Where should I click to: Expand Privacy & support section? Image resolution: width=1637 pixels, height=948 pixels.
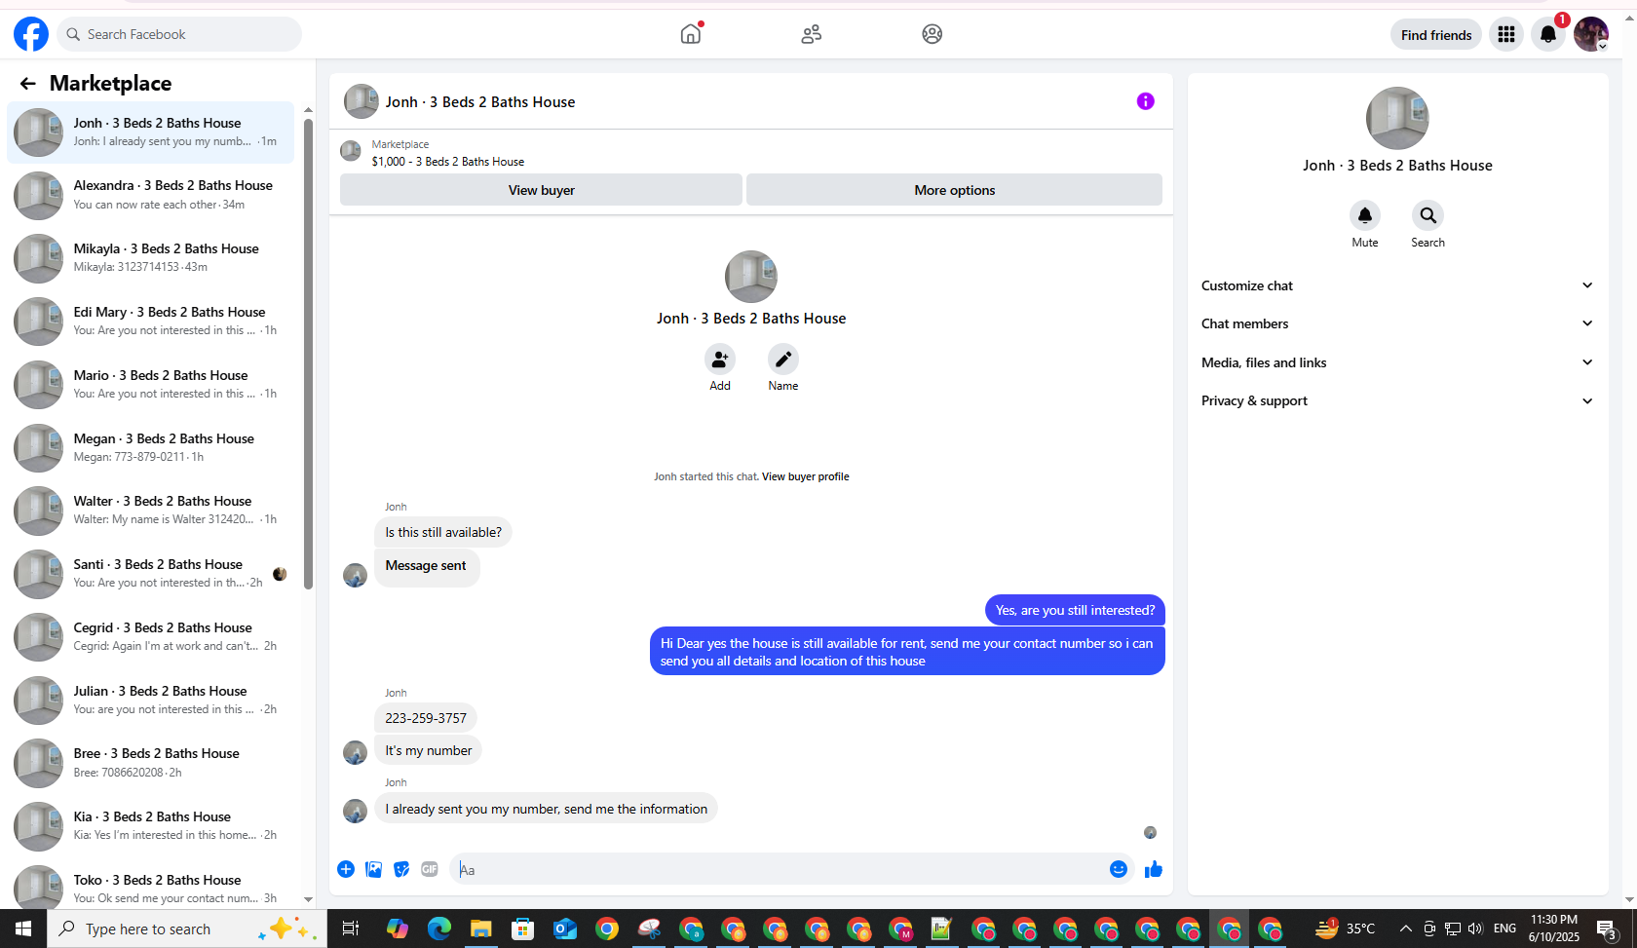point(1397,400)
